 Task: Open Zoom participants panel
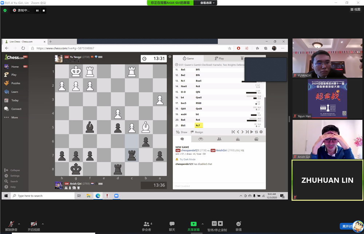coord(147,226)
